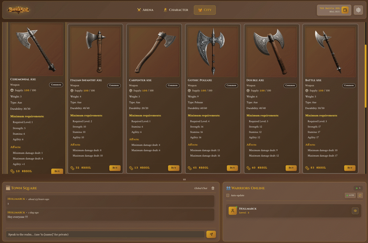Click the Double Axe image thumbnail
This screenshot has width=368, height=243.
271,52
